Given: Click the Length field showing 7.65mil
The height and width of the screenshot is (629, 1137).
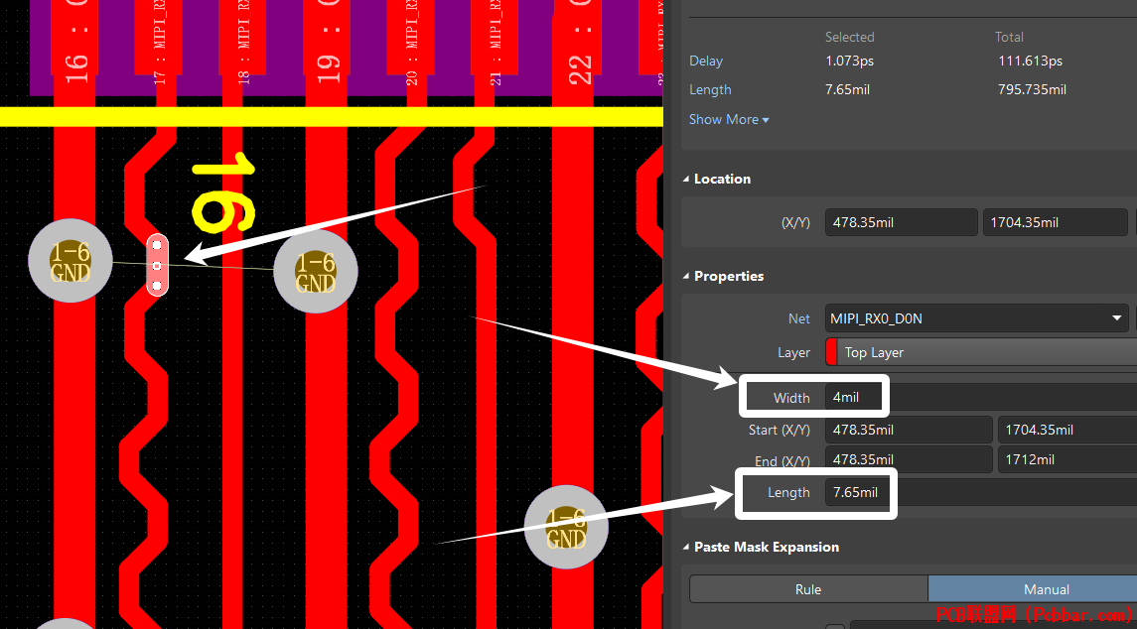Looking at the screenshot, I should click(981, 492).
